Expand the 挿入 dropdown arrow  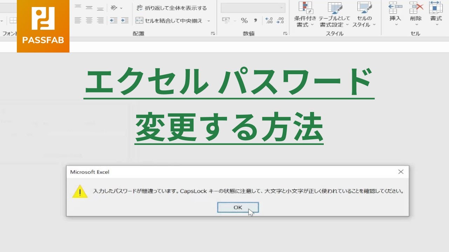tap(396, 25)
